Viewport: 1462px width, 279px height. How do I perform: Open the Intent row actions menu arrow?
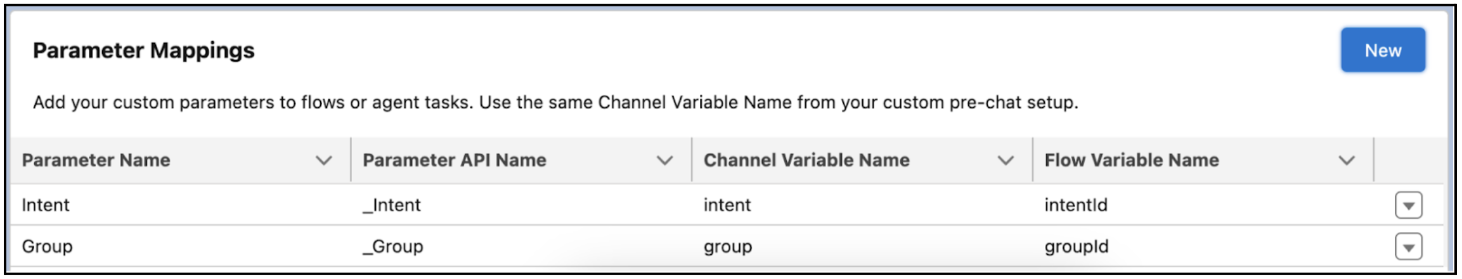pyautogui.click(x=1409, y=205)
